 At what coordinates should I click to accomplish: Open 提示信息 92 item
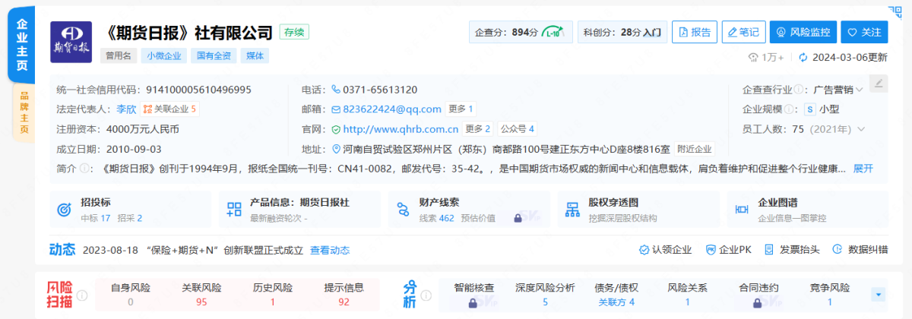click(344, 295)
